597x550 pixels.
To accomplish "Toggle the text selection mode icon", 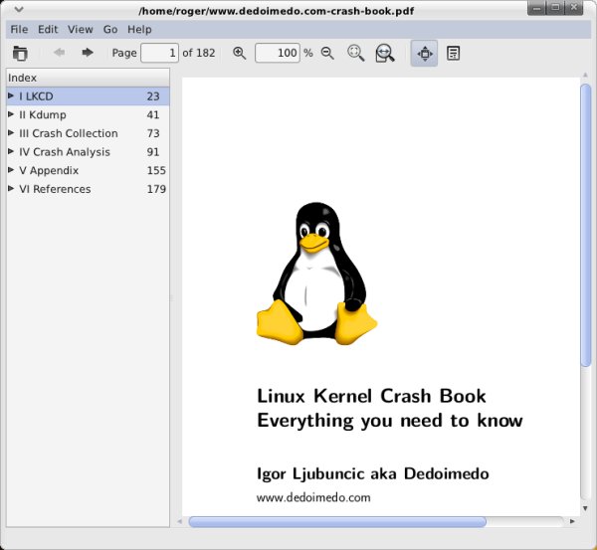I will click(453, 53).
